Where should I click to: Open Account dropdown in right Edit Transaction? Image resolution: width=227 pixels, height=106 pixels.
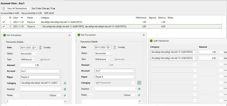115,71
